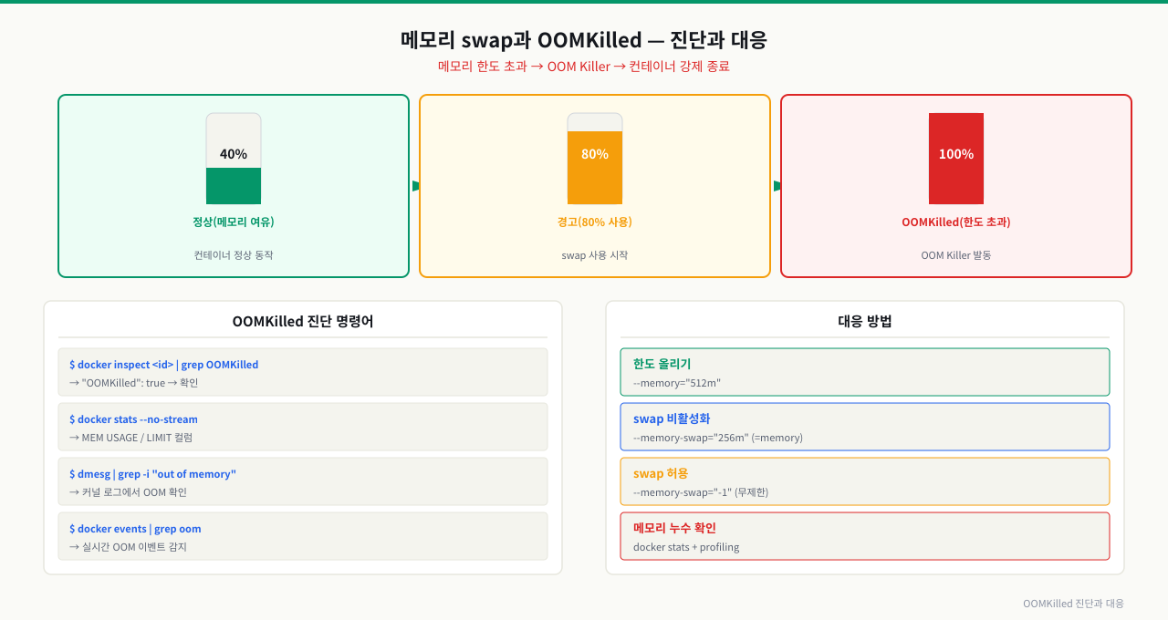This screenshot has height=620, width=1168.
Task: Click the docker stats + profiling text
Action: point(686,547)
